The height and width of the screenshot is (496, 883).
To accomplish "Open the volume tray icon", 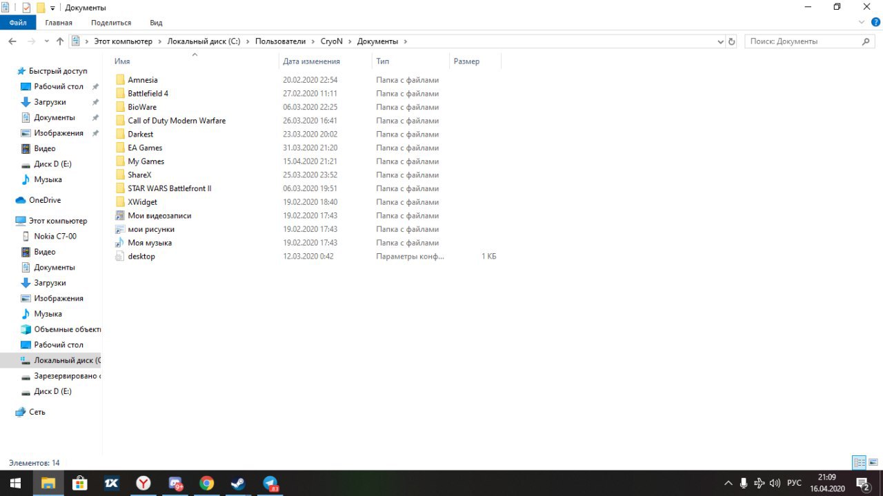I will pos(775,483).
